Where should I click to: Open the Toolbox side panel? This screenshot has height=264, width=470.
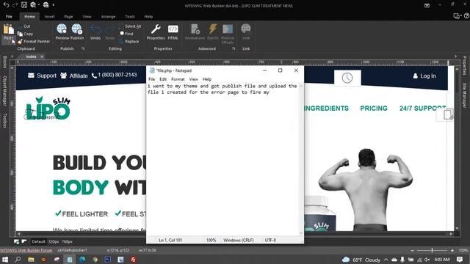coord(4,120)
